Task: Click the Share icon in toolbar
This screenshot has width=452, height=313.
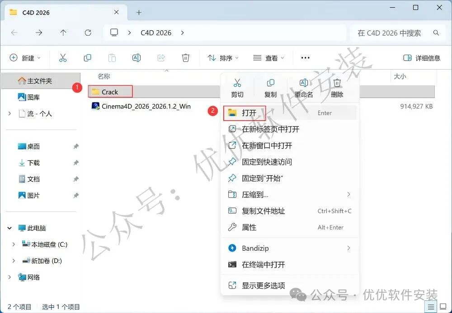Action: [x=161, y=58]
